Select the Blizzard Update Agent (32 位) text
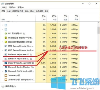 click(x=21, y=63)
